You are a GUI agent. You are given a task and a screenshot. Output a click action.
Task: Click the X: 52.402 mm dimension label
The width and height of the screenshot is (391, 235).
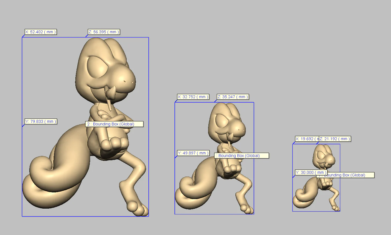pos(40,32)
